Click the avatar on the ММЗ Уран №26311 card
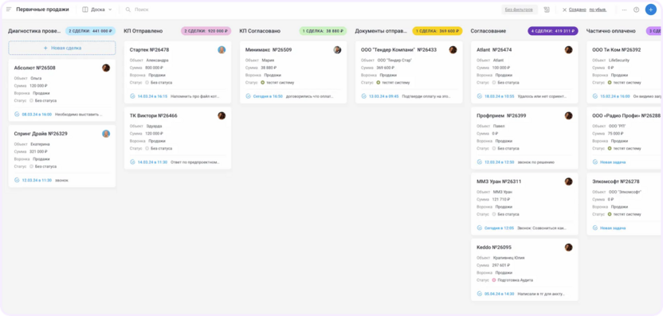 (569, 181)
